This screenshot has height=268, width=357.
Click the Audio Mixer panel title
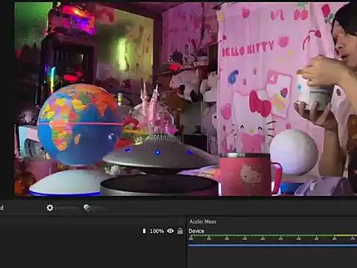(203, 222)
